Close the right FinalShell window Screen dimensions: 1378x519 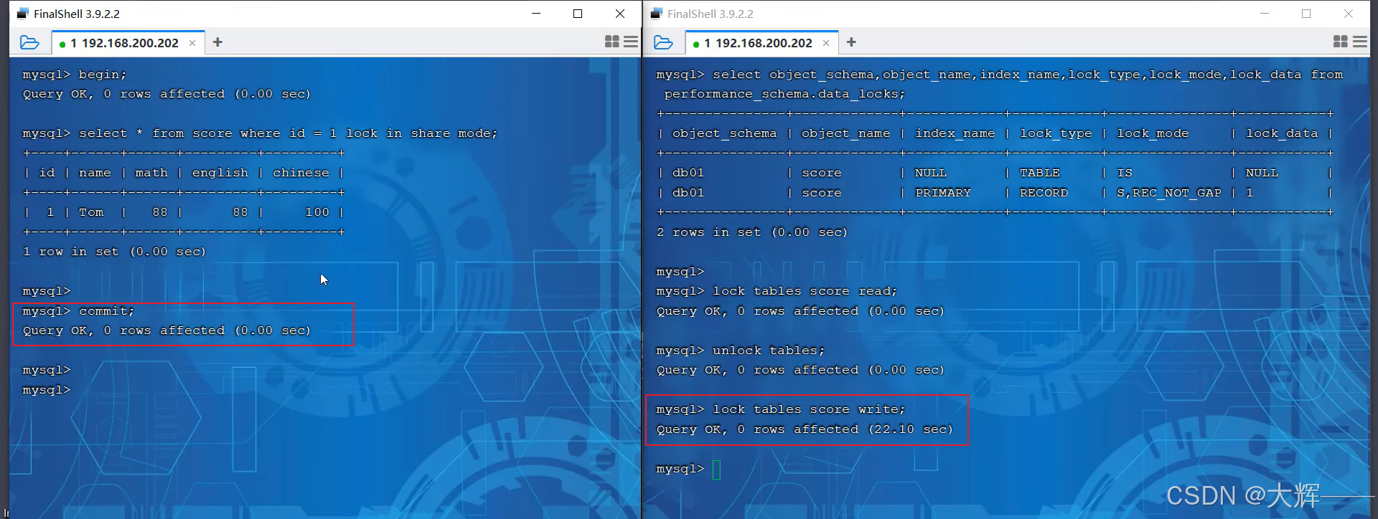pos(1349,14)
